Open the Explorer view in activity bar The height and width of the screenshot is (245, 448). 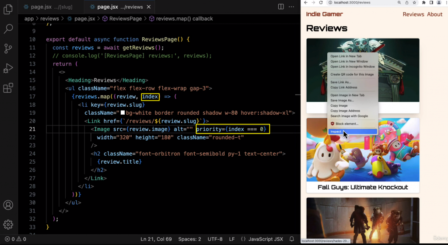click(x=8, y=9)
